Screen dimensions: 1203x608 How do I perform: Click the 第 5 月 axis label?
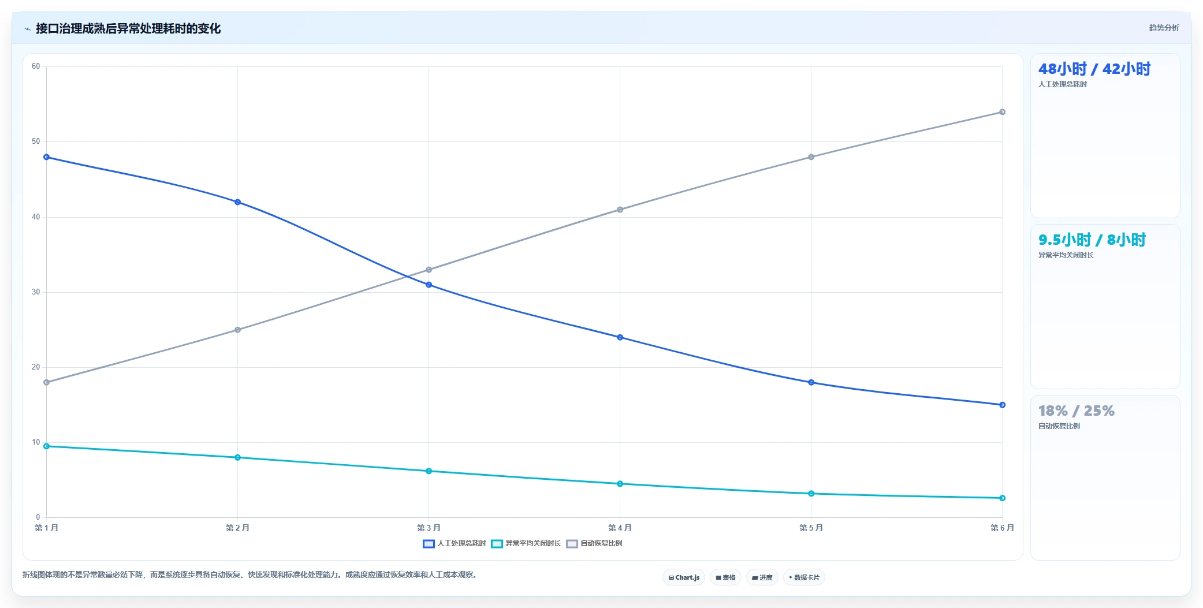[x=811, y=528]
